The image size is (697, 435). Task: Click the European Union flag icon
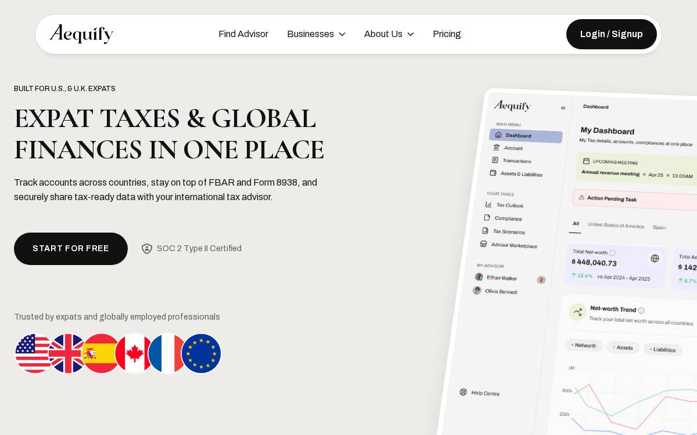(201, 353)
